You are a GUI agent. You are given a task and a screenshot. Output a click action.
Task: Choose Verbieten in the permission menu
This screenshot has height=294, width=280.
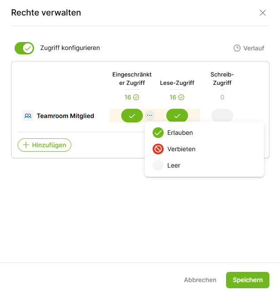[x=181, y=149]
